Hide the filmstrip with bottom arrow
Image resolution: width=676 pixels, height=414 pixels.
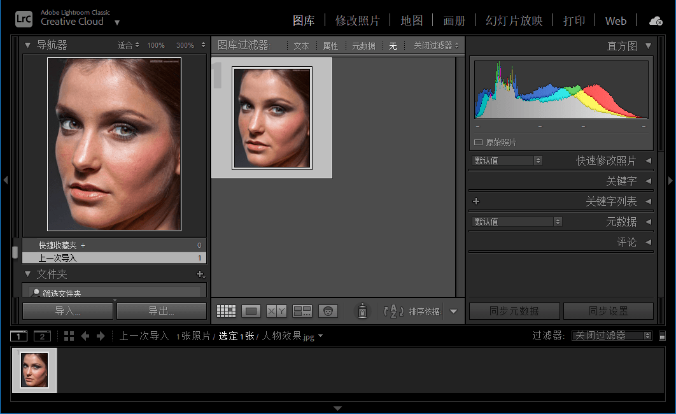pyautogui.click(x=337, y=408)
